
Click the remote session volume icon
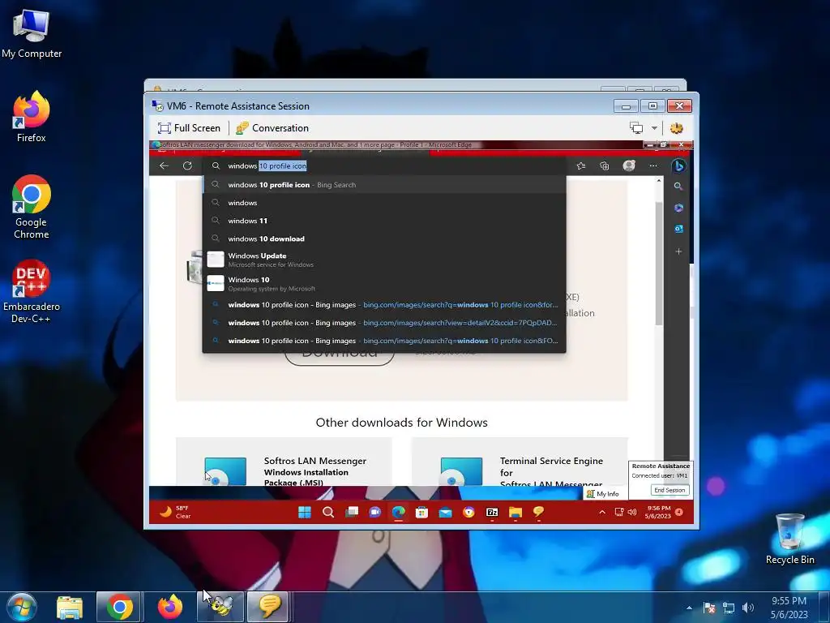tap(632, 513)
